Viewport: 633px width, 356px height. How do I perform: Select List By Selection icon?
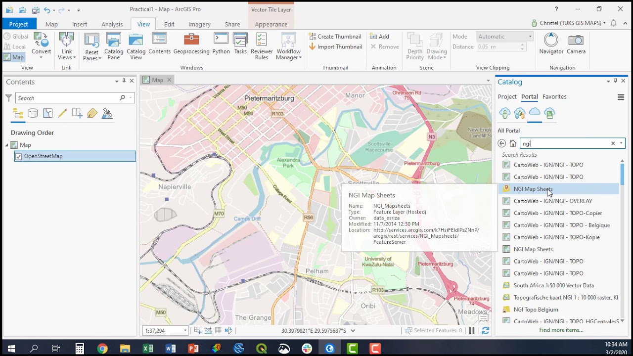pyautogui.click(x=47, y=114)
